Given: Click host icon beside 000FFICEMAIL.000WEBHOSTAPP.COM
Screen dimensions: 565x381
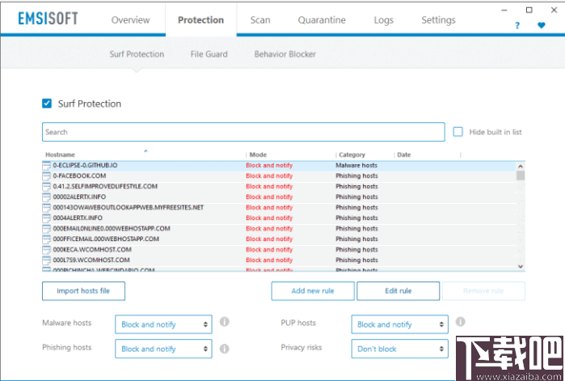Looking at the screenshot, I should point(47,239).
